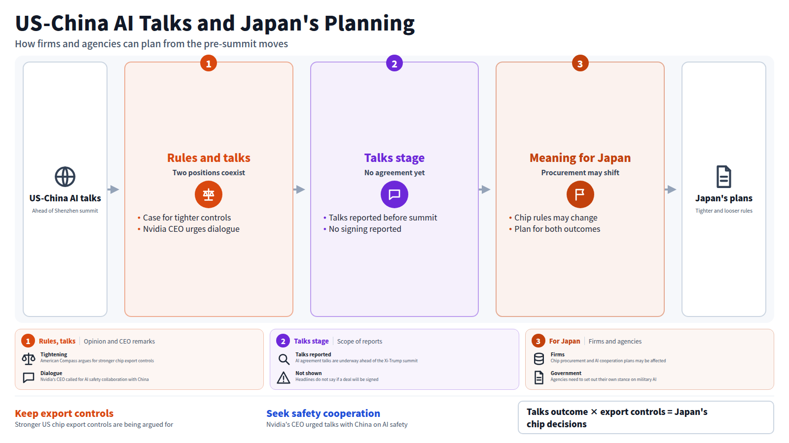789x443 pixels.
Task: Click the Rules and talks heading
Action: tap(209, 158)
